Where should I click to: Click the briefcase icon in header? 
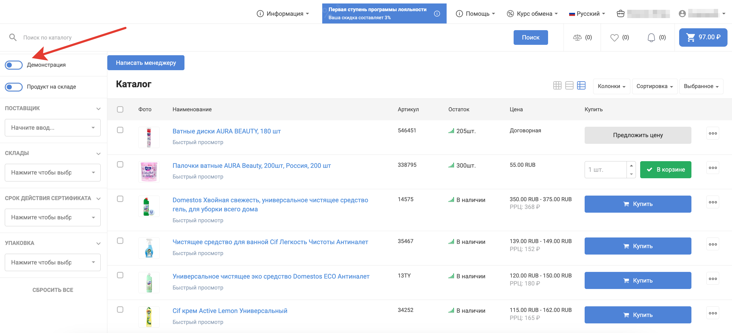point(620,14)
